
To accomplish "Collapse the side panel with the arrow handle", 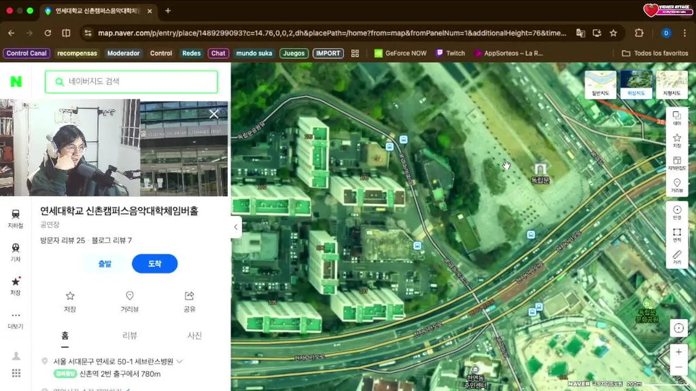I will click(235, 227).
